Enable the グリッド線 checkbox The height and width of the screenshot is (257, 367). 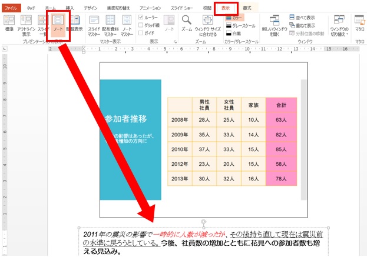pos(140,25)
